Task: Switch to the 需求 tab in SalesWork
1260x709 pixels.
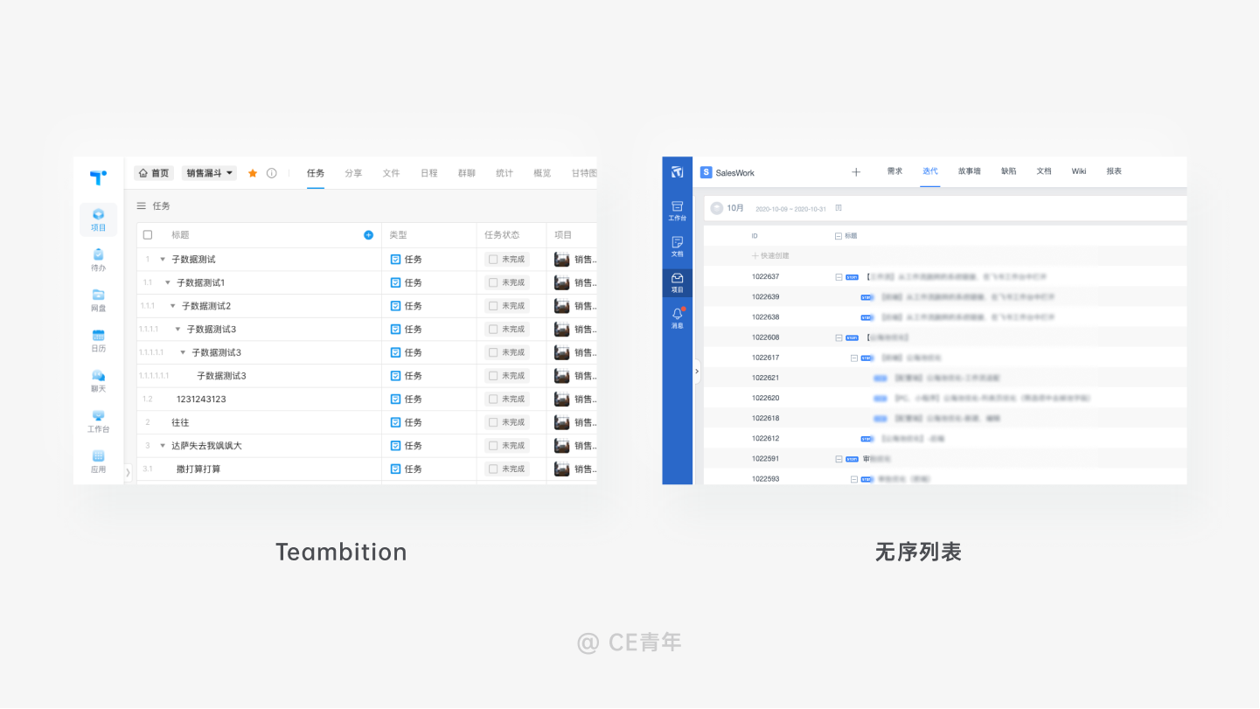Action: coord(895,171)
